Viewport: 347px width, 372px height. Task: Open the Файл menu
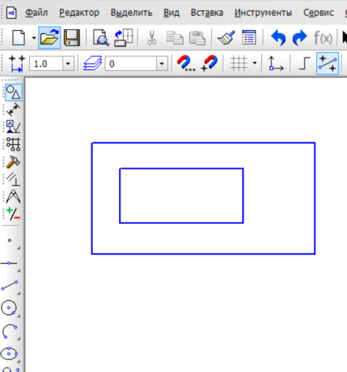pos(37,12)
